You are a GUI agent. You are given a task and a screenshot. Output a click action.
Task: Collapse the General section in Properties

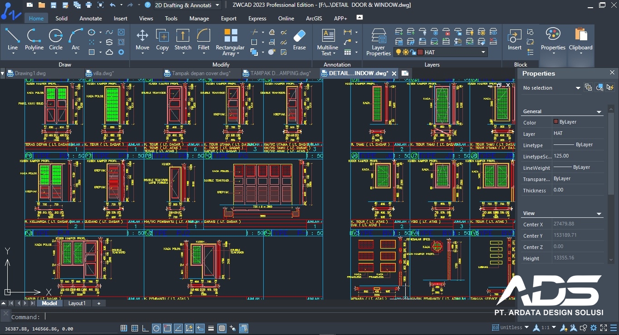coord(599,111)
